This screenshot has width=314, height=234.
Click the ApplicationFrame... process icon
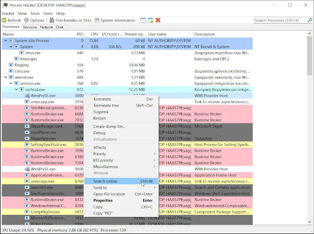[27, 175]
